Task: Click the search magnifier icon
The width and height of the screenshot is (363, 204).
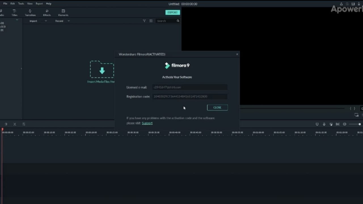Action: 178,21
